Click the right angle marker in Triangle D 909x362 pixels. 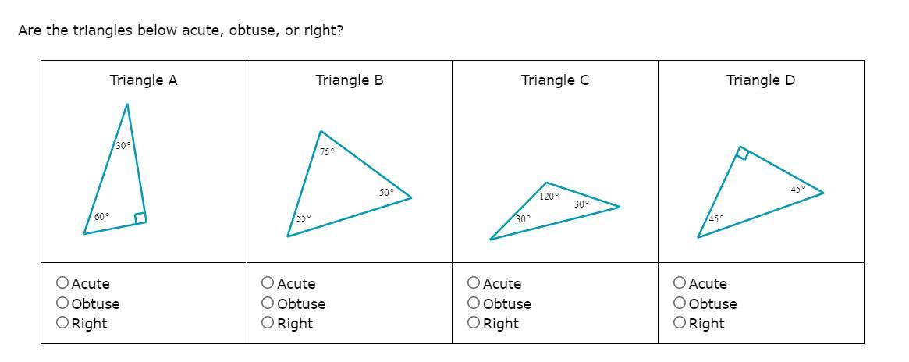click(x=741, y=153)
